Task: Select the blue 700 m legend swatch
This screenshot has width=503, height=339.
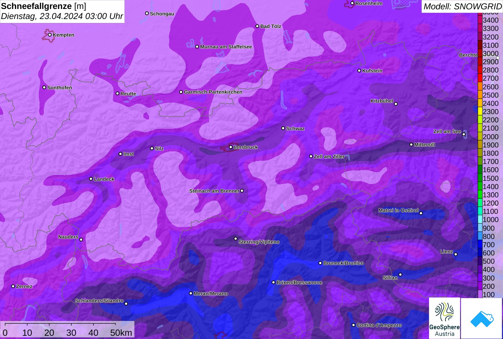Action: pos(480,245)
